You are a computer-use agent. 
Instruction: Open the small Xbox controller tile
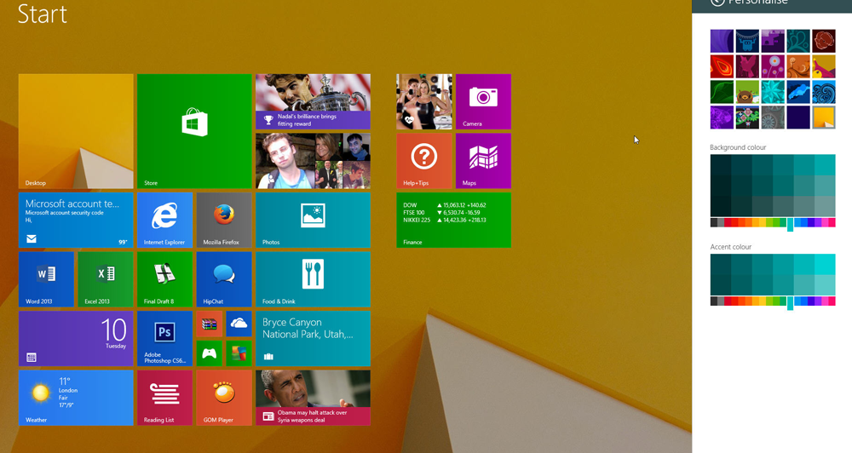coord(210,353)
